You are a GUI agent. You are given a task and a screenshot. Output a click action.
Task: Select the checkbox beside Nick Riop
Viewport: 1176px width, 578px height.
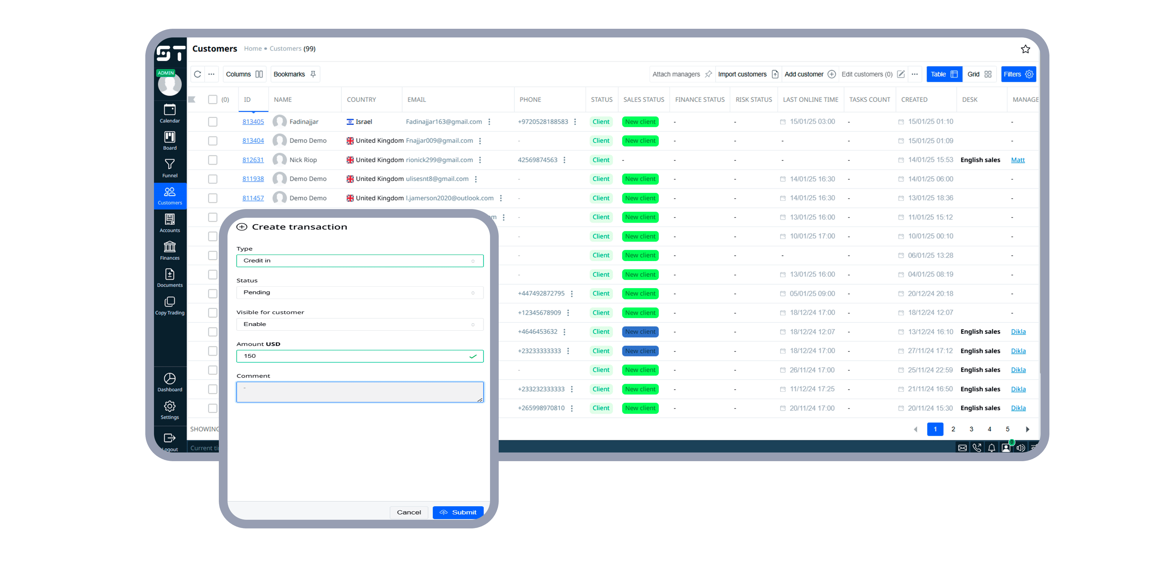click(x=213, y=159)
